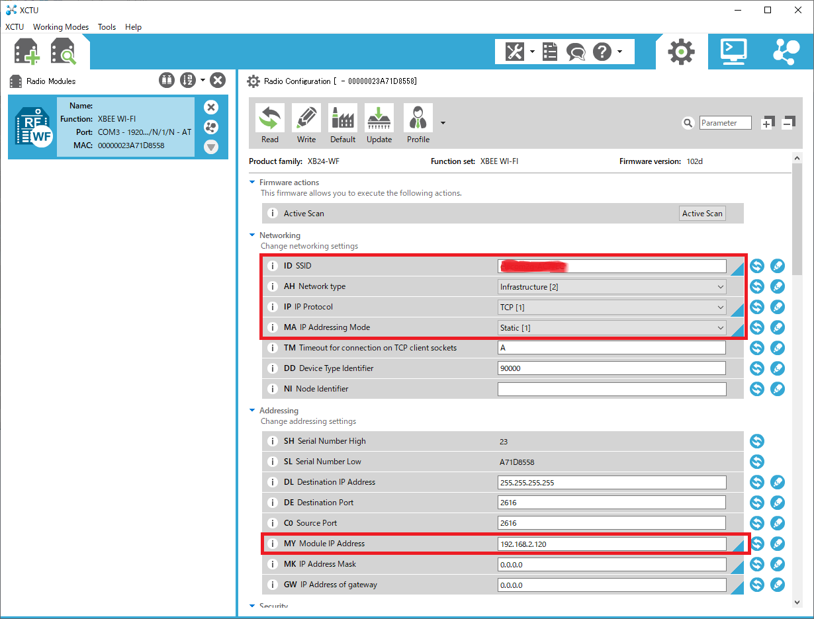The width and height of the screenshot is (814, 619).
Task: Open the IP Protocol dropdown
Action: pyautogui.click(x=612, y=308)
